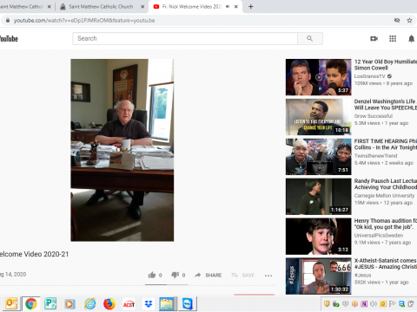The height and width of the screenshot is (312, 417).
Task: Dislike the video with thumbs down
Action: click(175, 275)
